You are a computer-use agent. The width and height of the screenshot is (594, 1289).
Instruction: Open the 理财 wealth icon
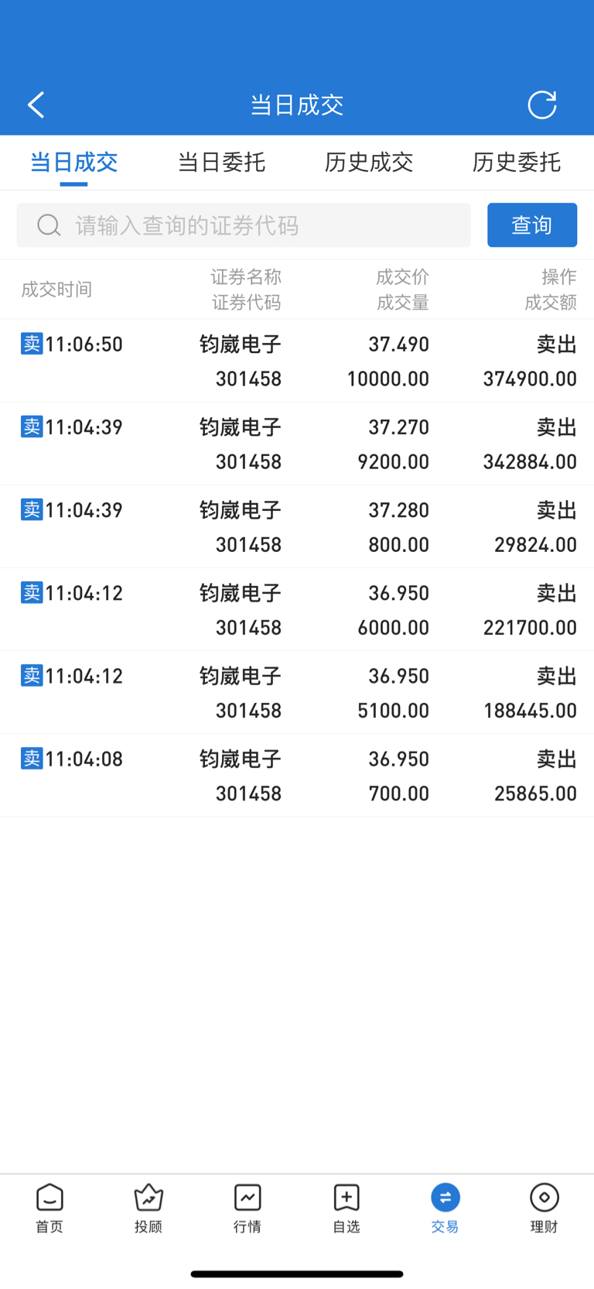tap(544, 1207)
